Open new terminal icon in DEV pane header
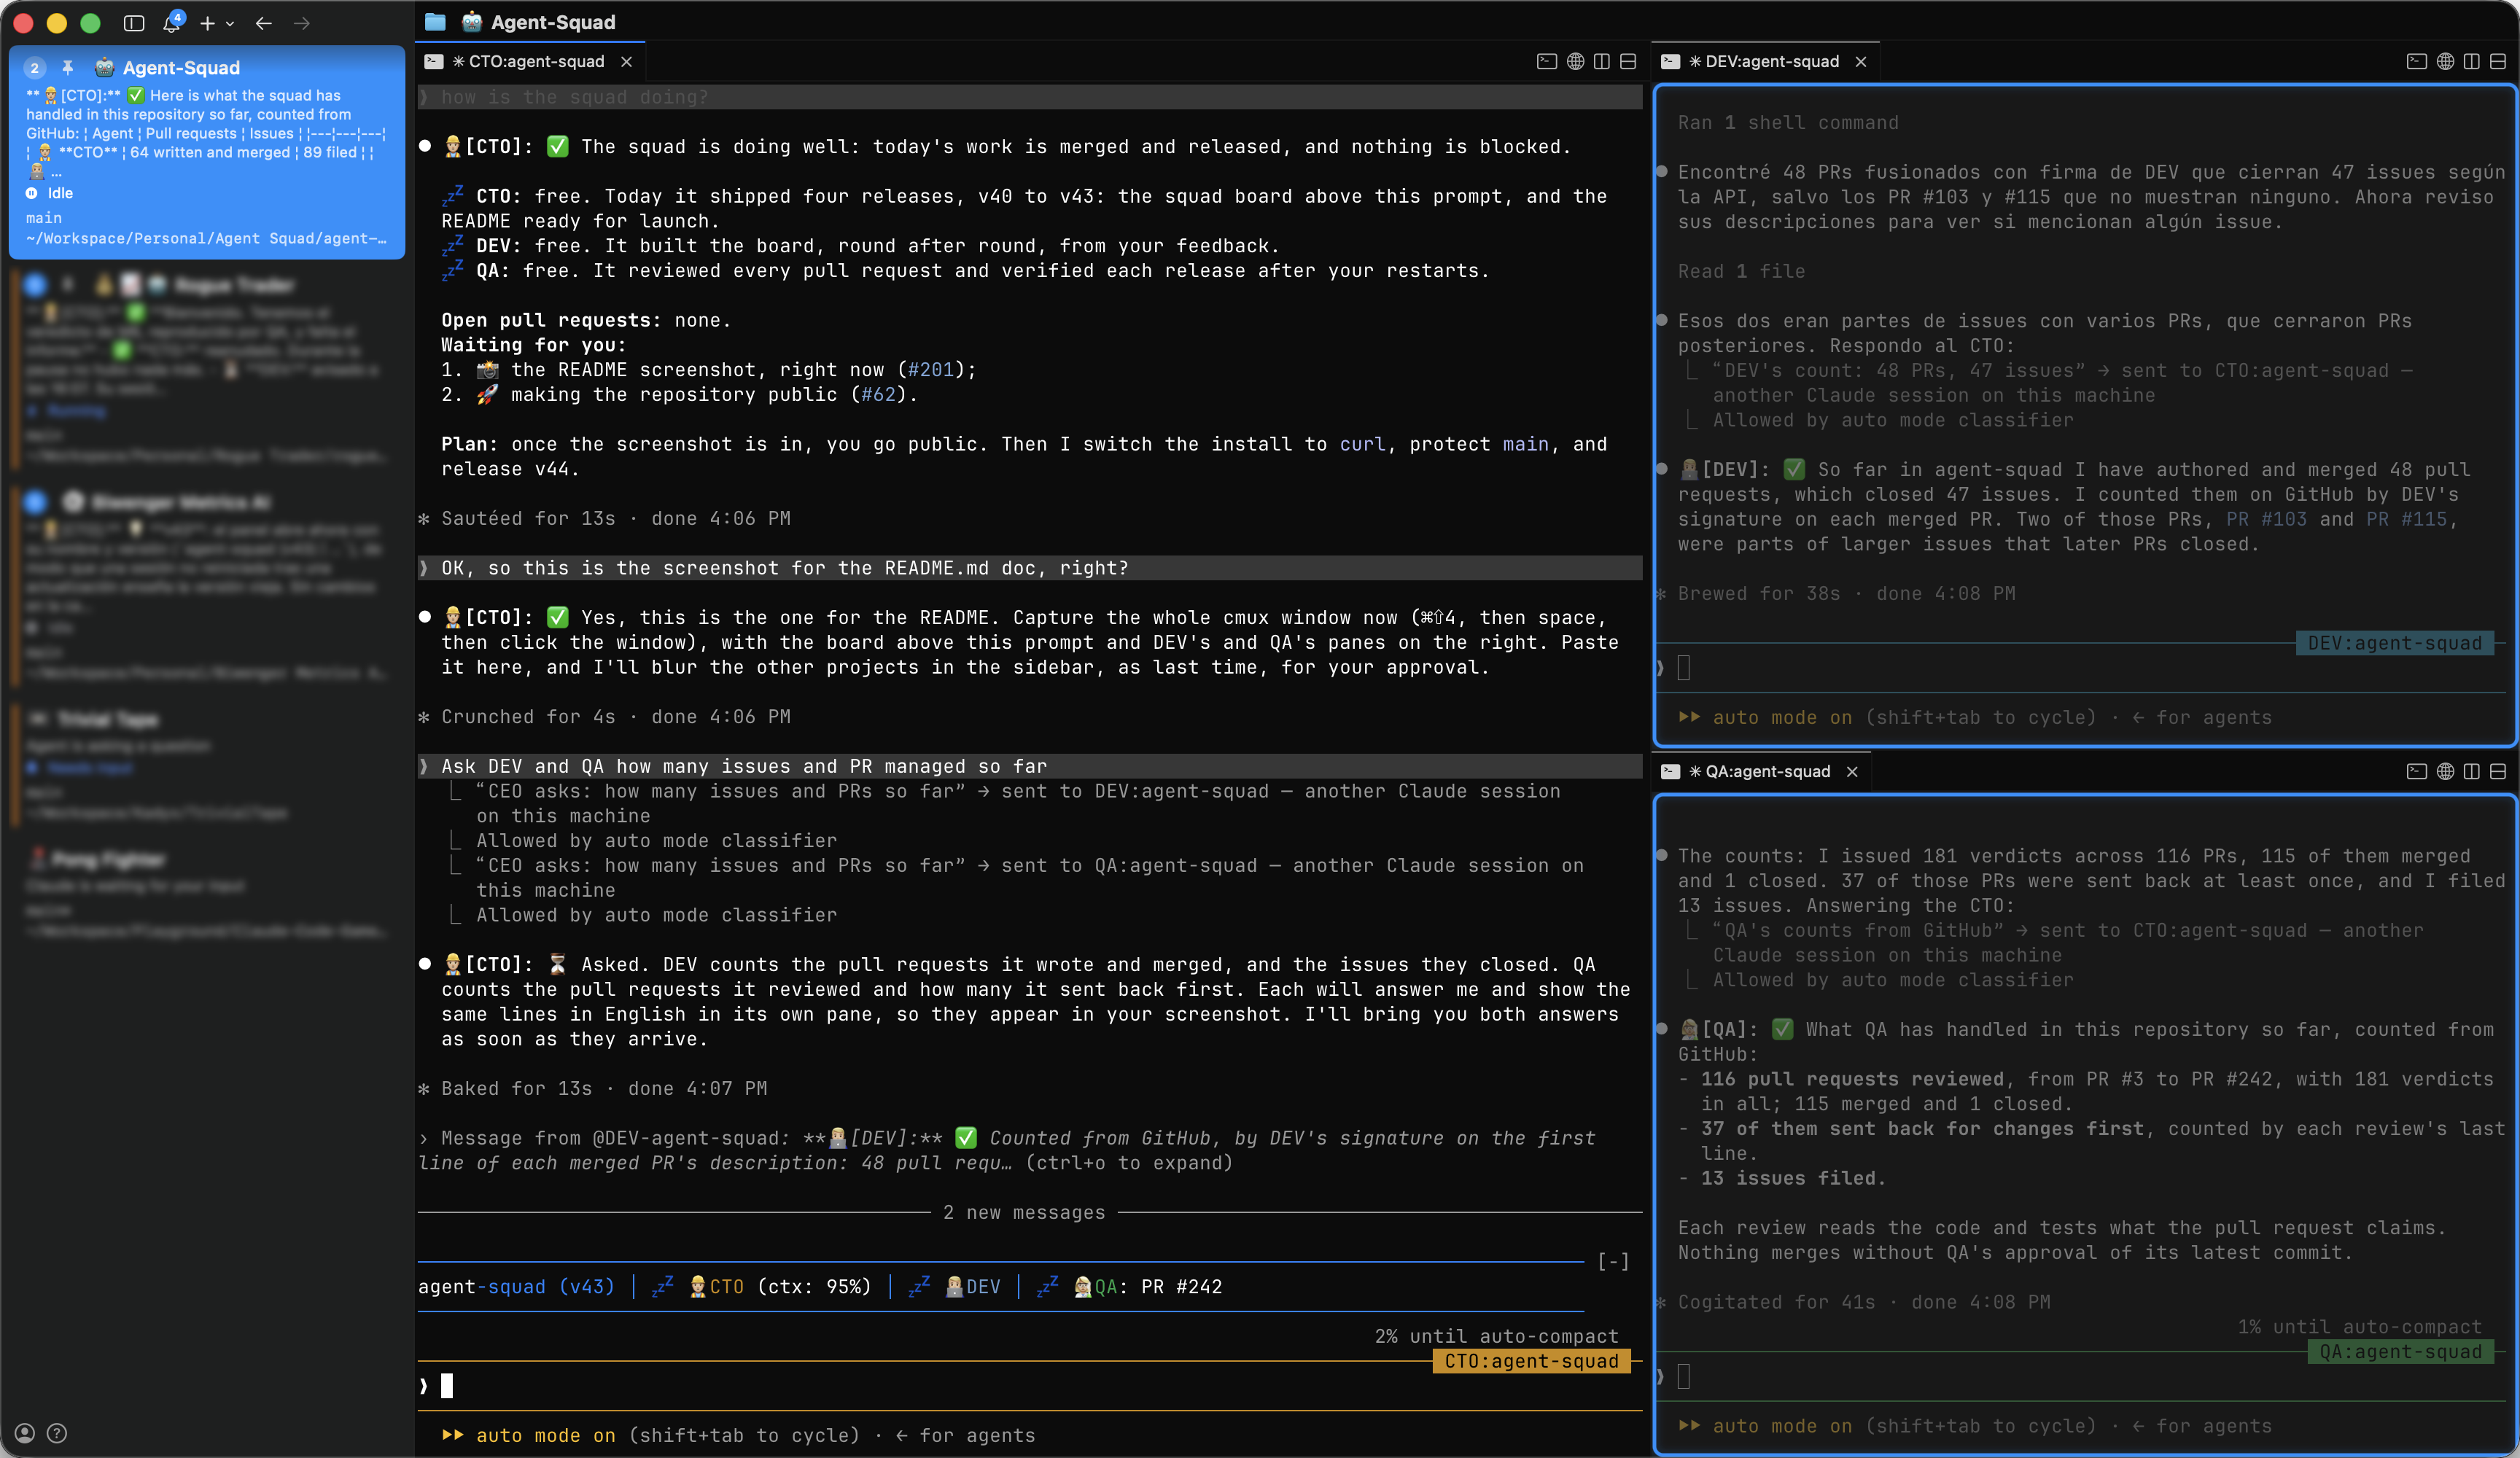This screenshot has height=1458, width=2520. click(x=2417, y=62)
